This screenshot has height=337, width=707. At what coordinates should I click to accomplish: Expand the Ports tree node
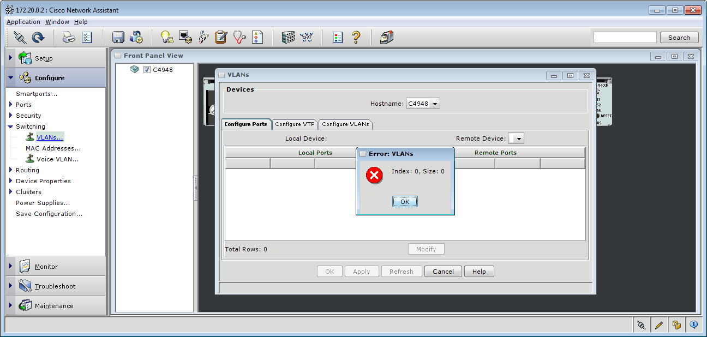10,104
